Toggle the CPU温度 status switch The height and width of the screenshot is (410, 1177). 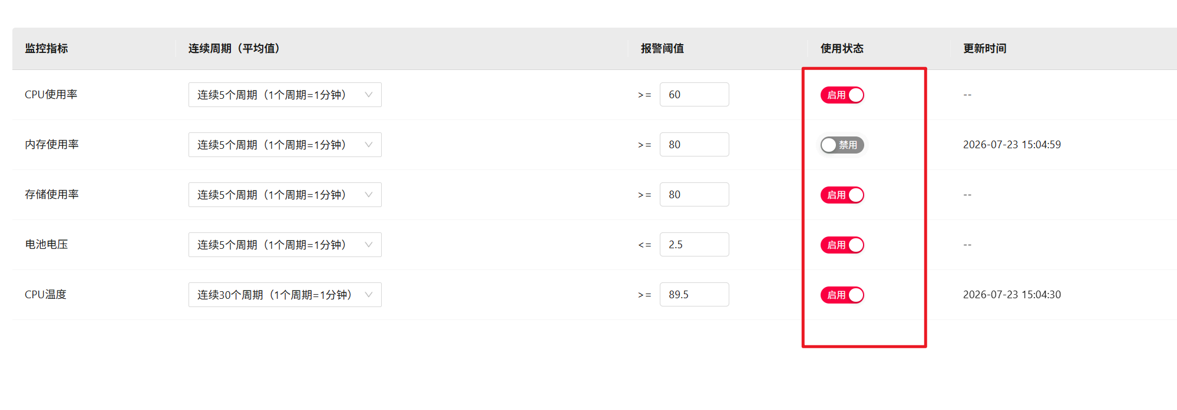coord(842,295)
